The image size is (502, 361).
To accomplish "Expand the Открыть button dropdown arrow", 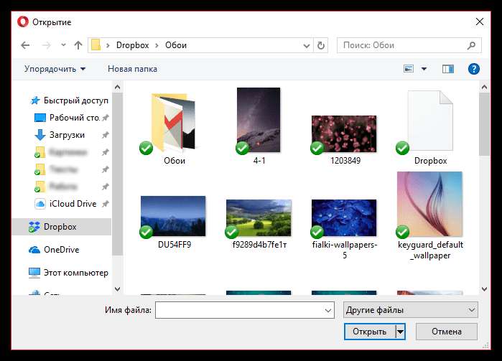I will click(x=400, y=332).
